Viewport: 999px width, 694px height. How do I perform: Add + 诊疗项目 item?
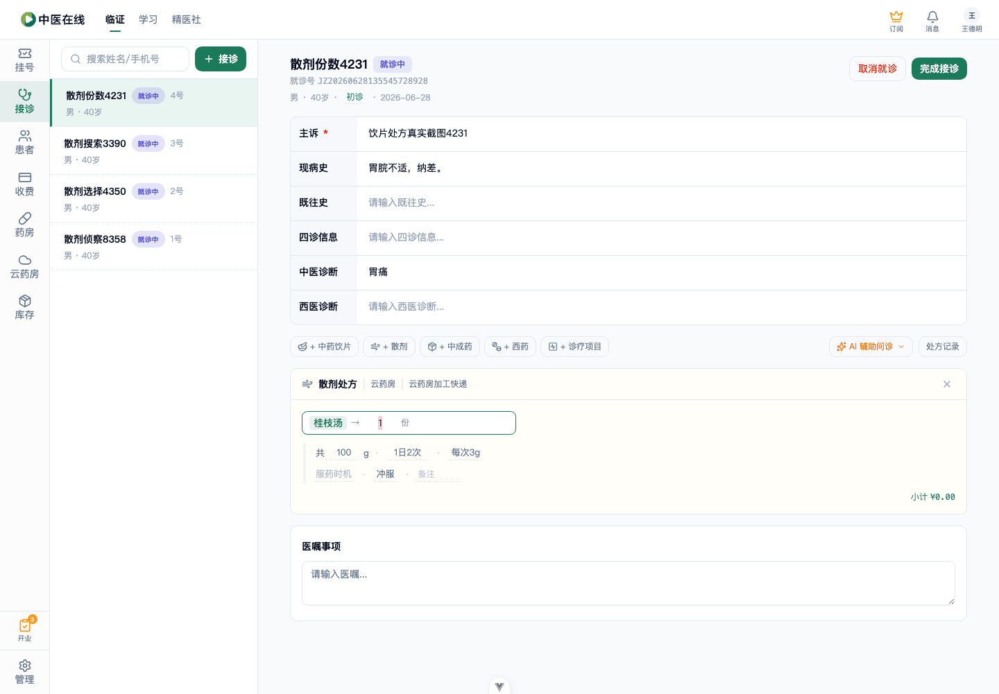574,347
